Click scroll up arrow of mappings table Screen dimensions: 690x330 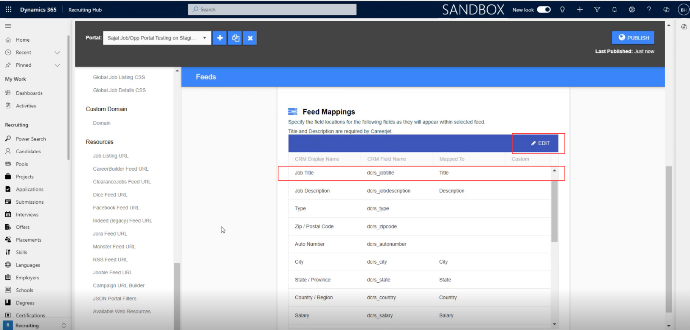point(555,171)
